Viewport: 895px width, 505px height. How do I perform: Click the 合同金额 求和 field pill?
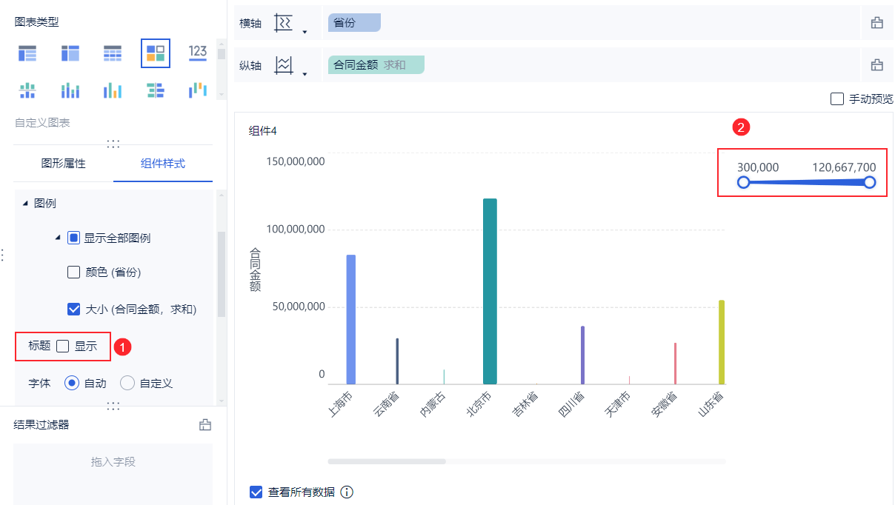click(376, 65)
